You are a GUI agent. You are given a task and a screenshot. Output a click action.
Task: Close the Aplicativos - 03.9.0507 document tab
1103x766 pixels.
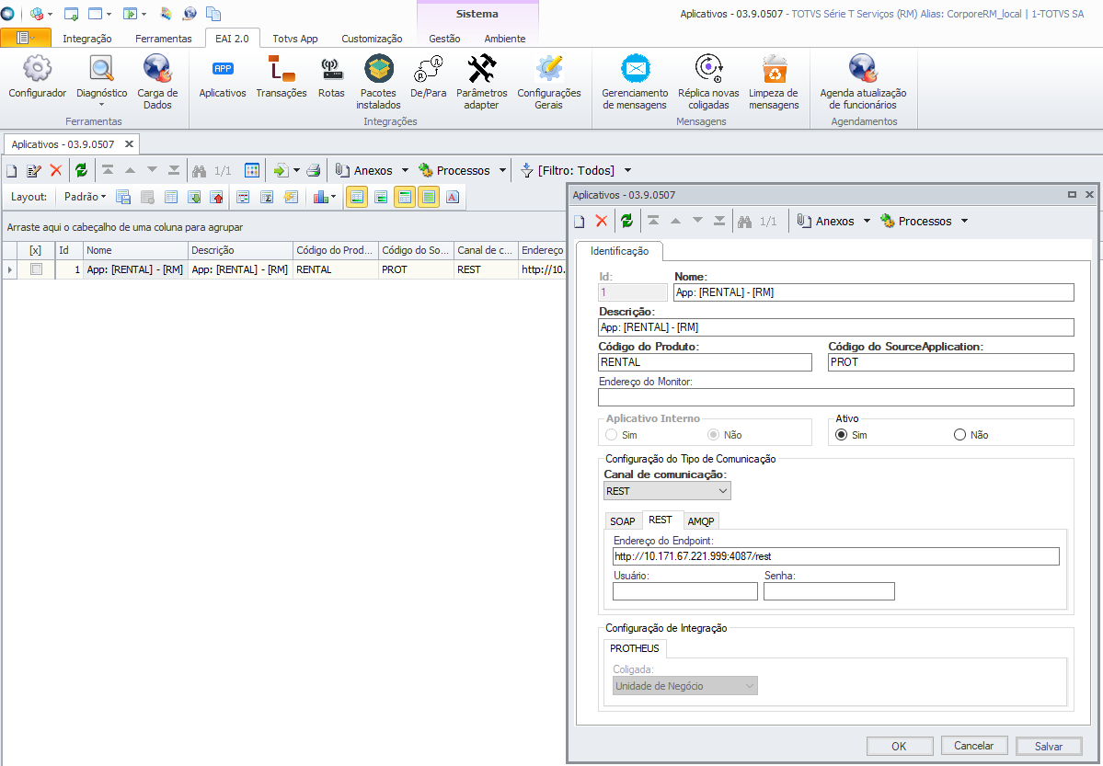point(129,144)
